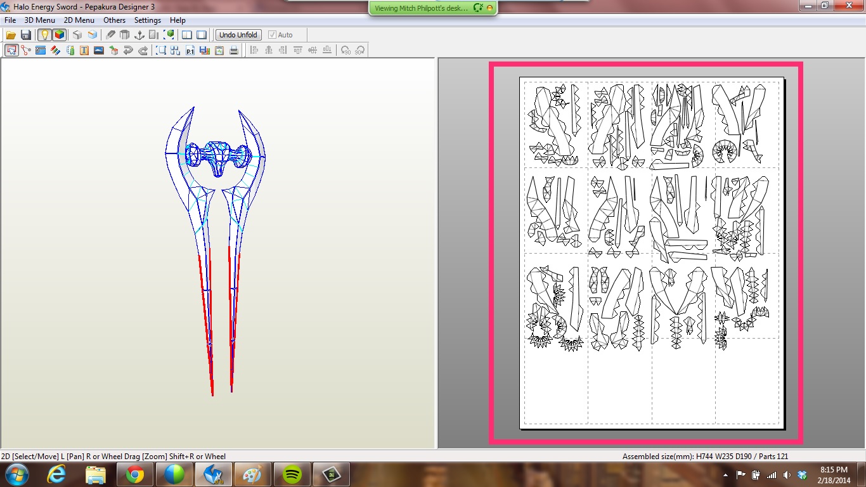This screenshot has height=487, width=866.
Task: Open the 2D Menu
Action: [x=79, y=20]
